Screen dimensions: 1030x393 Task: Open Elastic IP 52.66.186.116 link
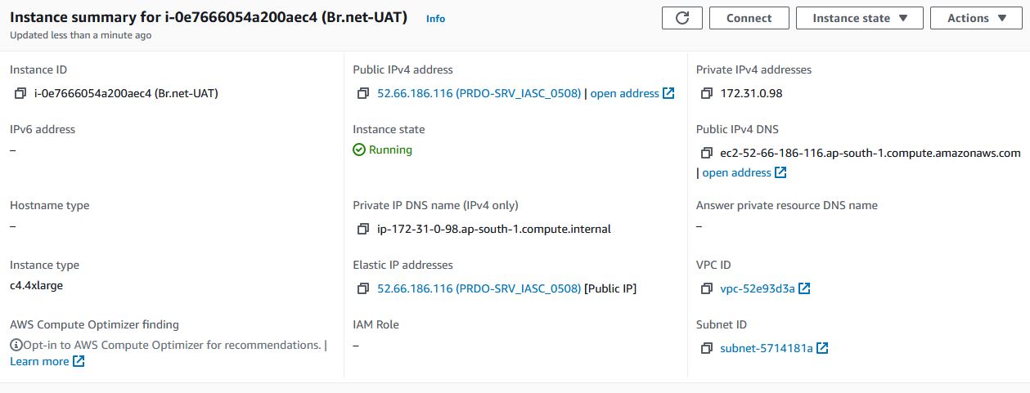click(479, 288)
